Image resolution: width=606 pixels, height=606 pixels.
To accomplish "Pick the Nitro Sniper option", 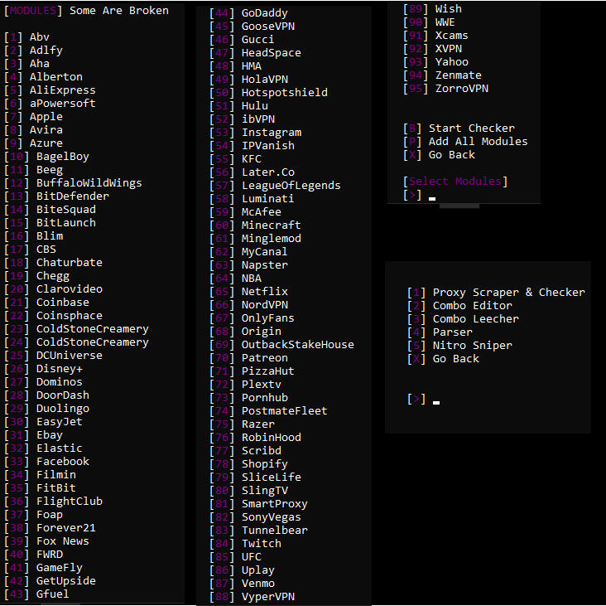I will [x=460, y=345].
